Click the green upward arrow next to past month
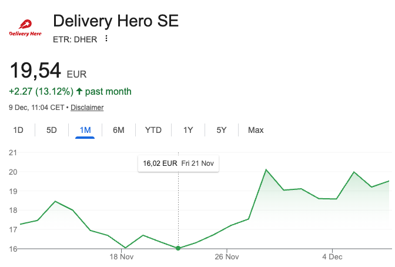The width and height of the screenshot is (395, 267). click(79, 91)
